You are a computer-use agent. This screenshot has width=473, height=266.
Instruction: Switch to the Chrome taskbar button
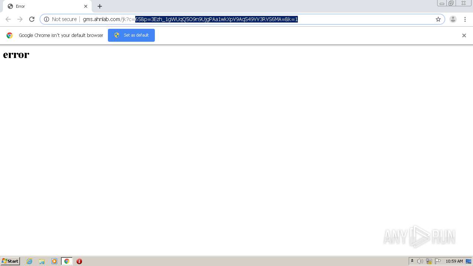point(67,261)
